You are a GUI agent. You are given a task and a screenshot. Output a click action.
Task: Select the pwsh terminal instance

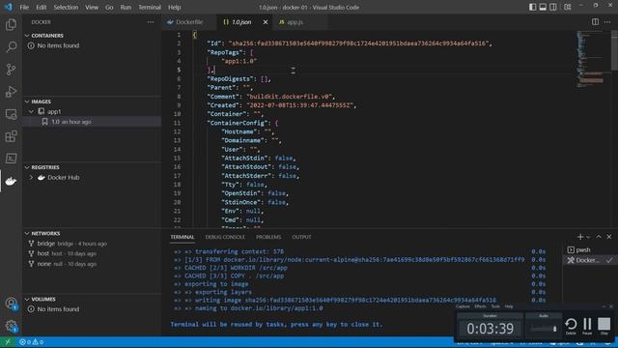(x=590, y=249)
